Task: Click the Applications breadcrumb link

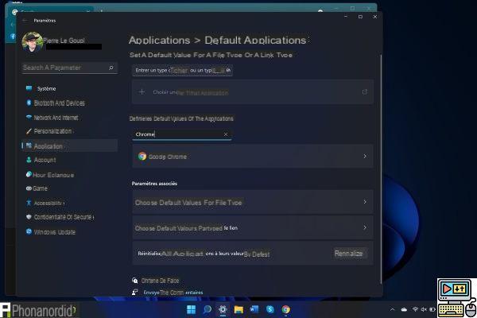Action: tap(160, 41)
